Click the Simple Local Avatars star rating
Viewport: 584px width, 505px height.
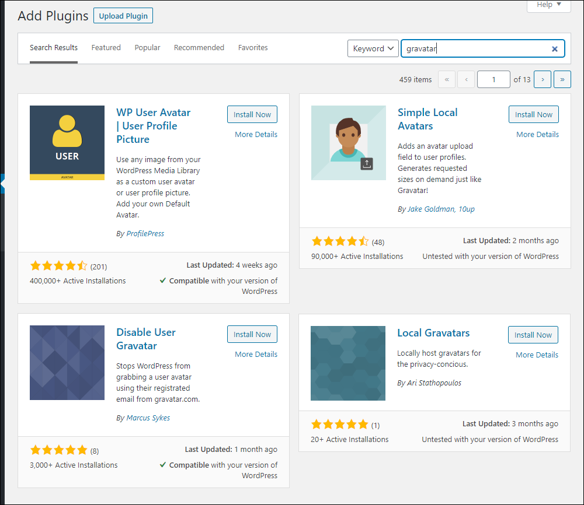pyautogui.click(x=340, y=241)
